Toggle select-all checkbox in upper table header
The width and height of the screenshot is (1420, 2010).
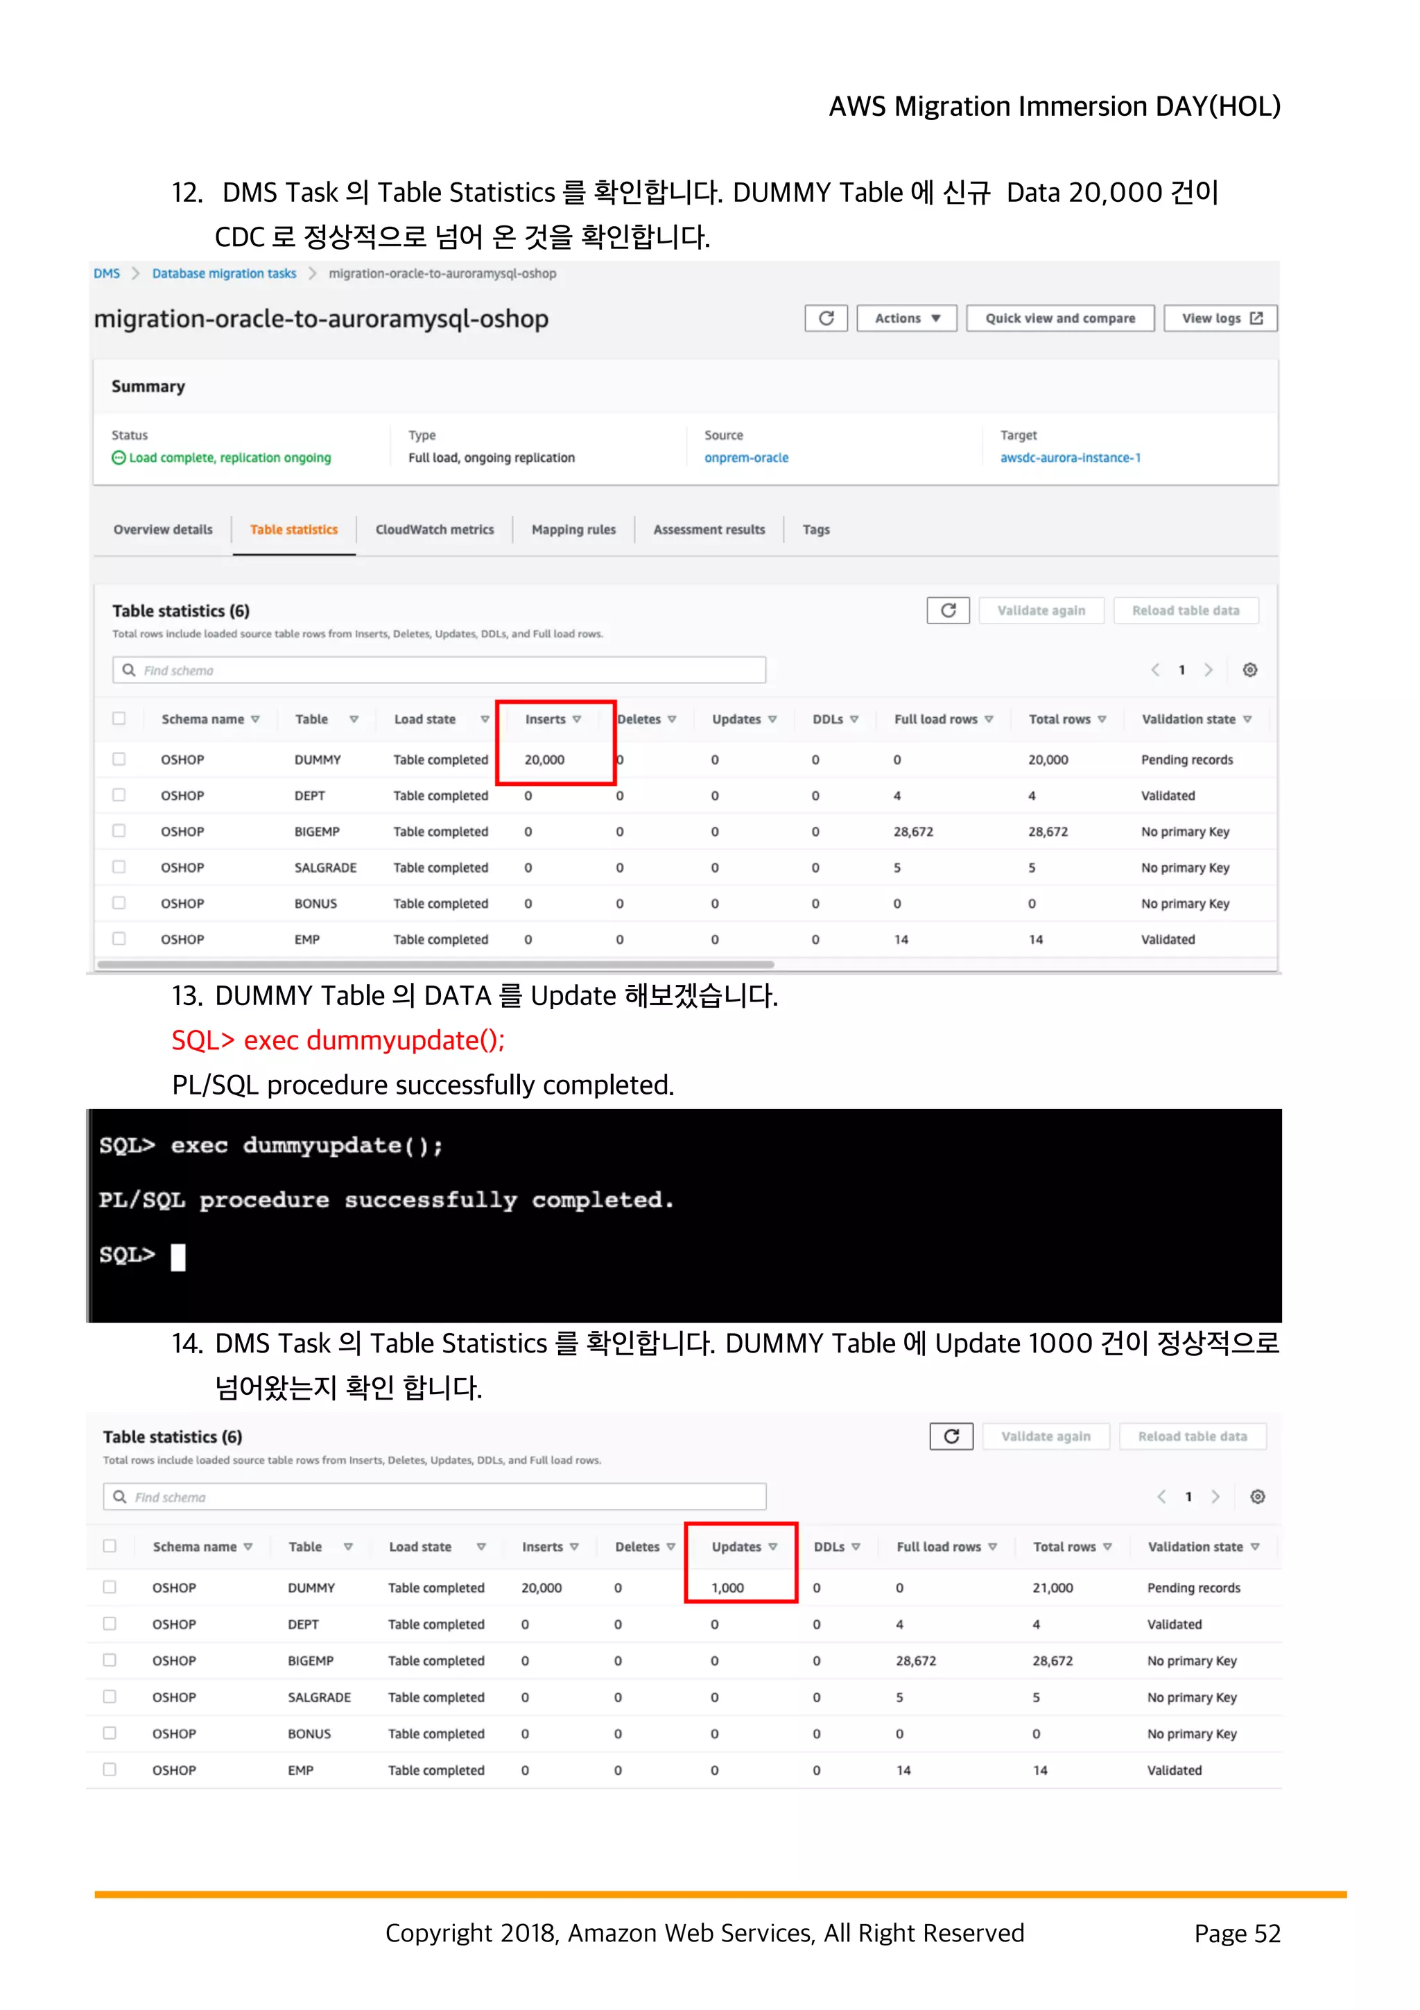(119, 719)
